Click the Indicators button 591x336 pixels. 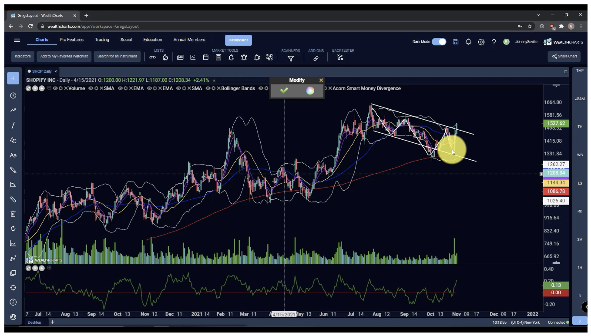tap(23, 56)
